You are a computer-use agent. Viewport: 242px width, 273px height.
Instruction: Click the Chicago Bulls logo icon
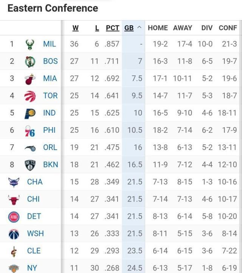pyautogui.click(x=14, y=199)
